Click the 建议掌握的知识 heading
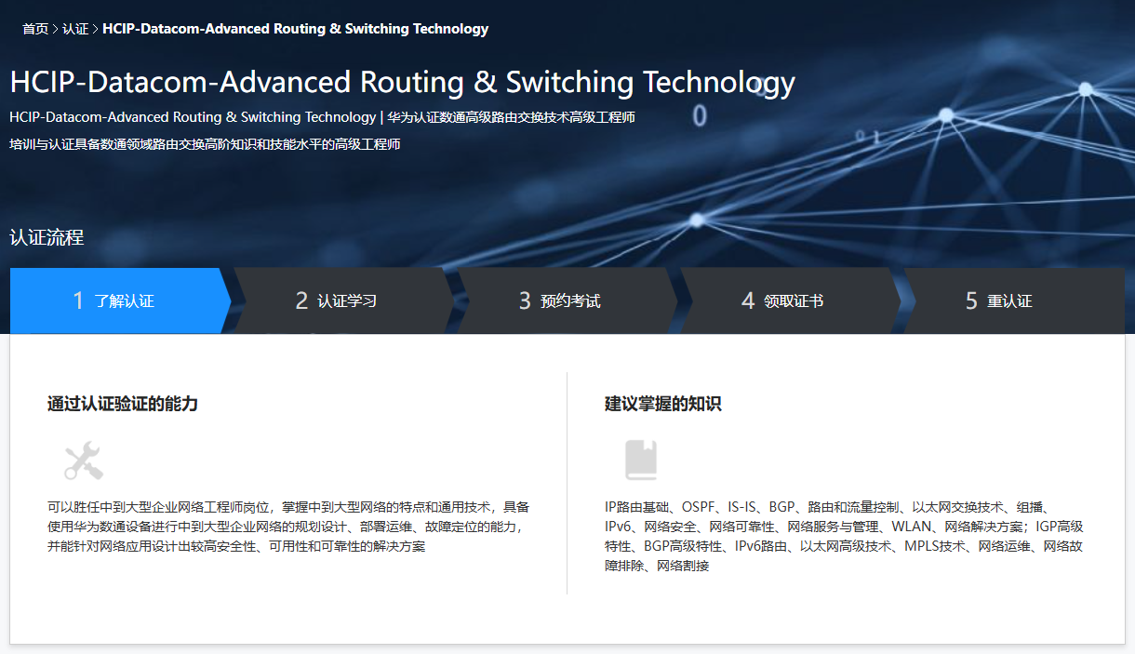This screenshot has width=1135, height=654. point(662,404)
